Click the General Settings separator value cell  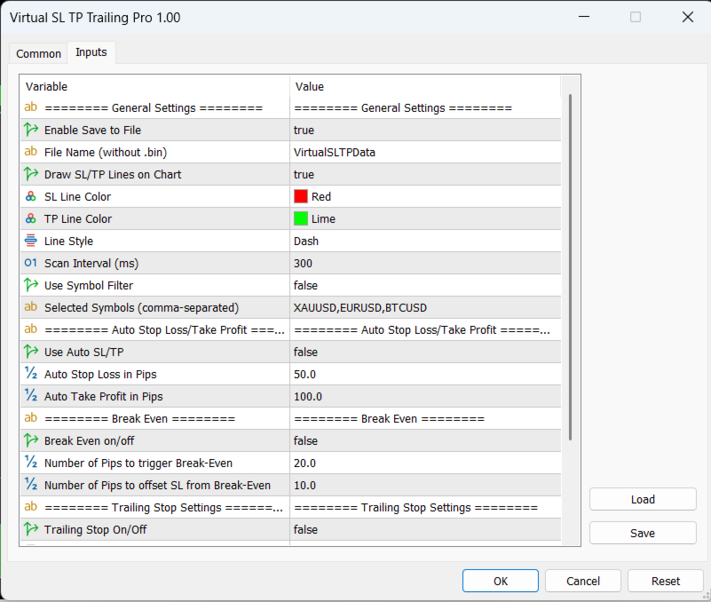[425, 108]
